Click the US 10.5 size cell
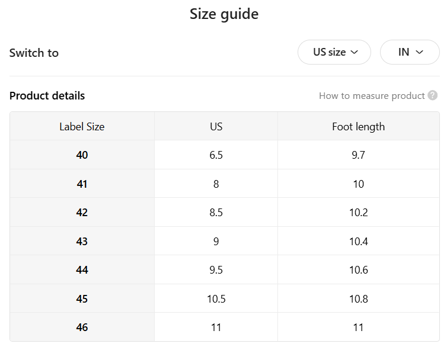 click(x=216, y=298)
